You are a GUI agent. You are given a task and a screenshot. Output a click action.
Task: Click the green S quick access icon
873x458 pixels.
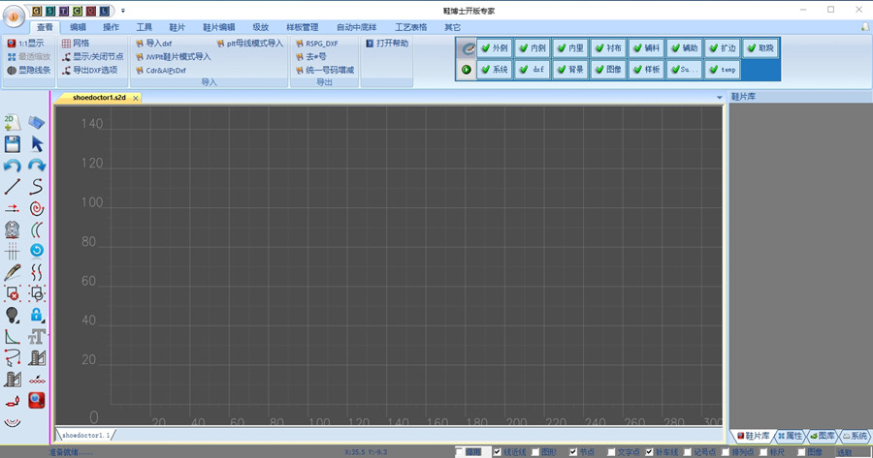[50, 11]
